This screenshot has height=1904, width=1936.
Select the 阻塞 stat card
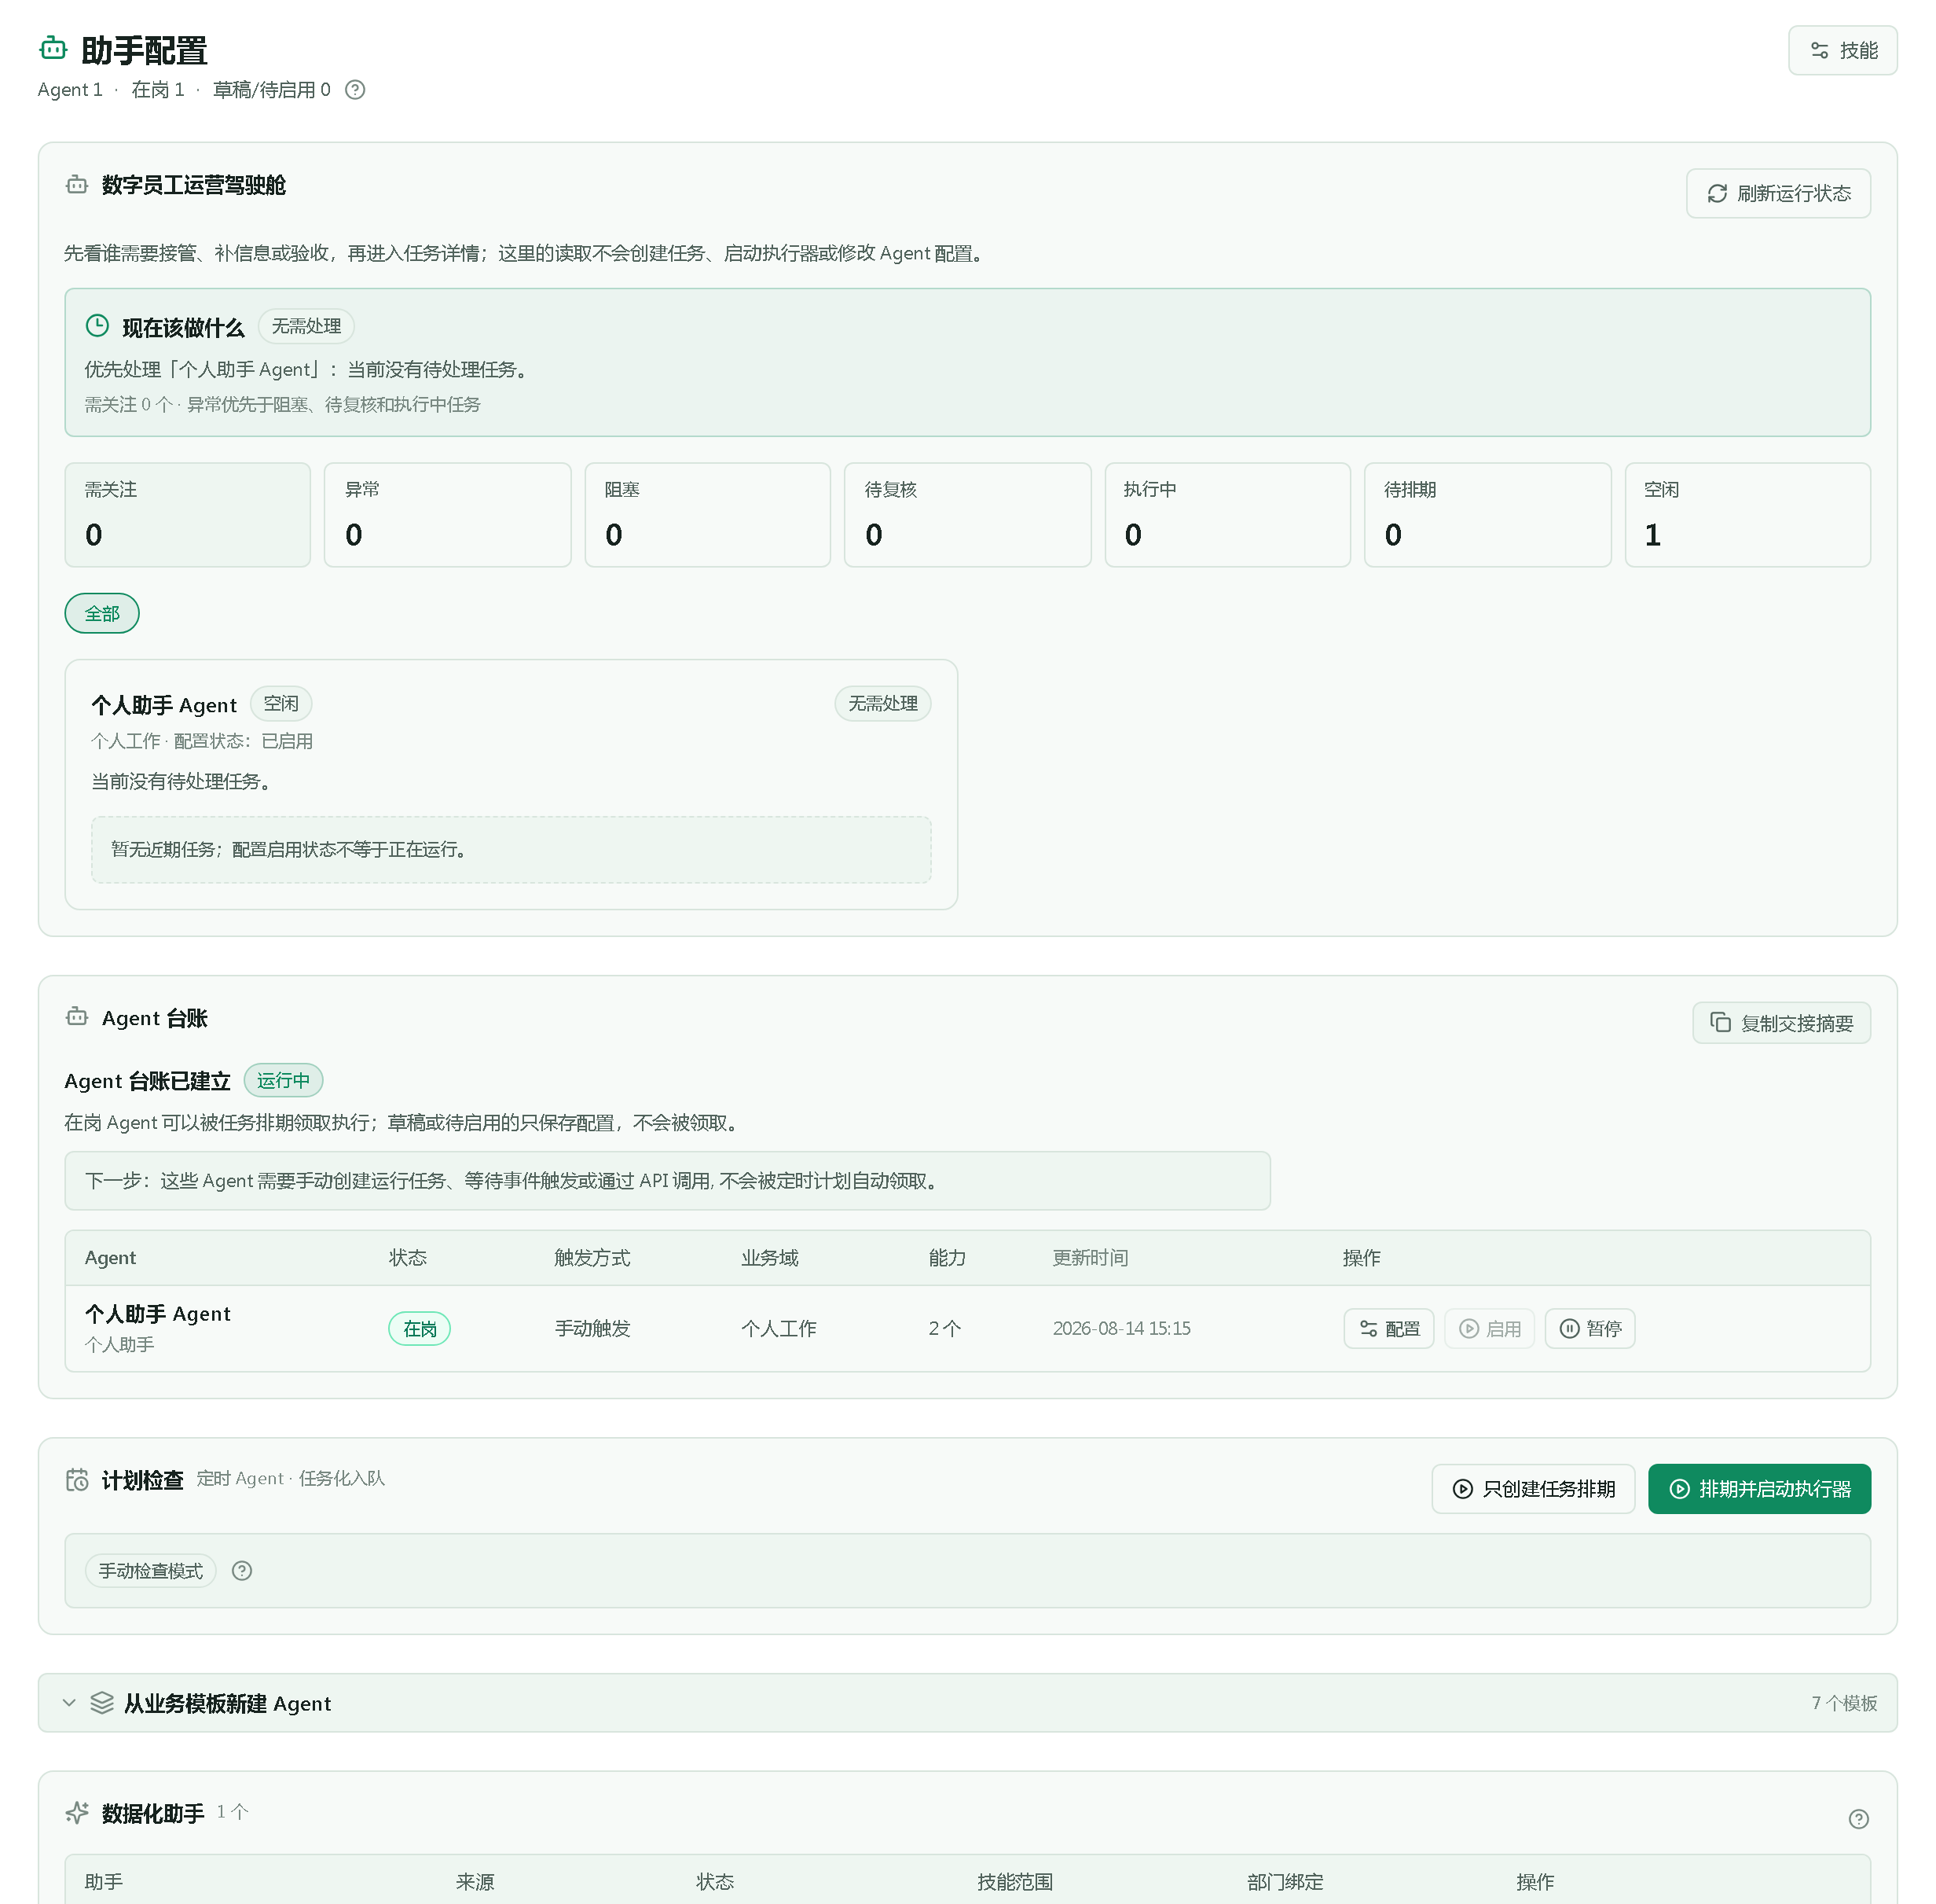point(706,514)
